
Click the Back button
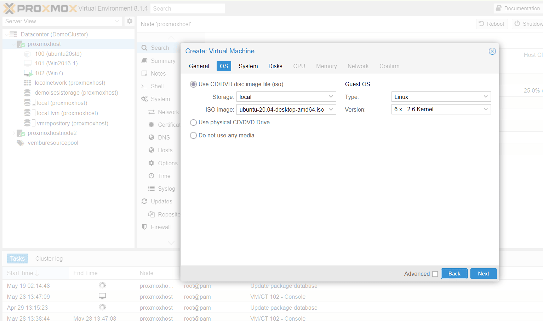(454, 274)
